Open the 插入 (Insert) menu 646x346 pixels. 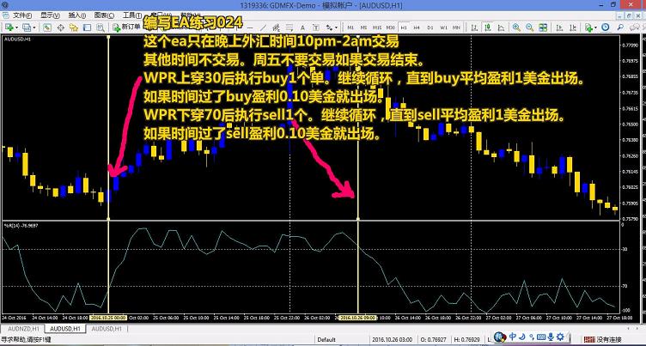[x=76, y=15]
